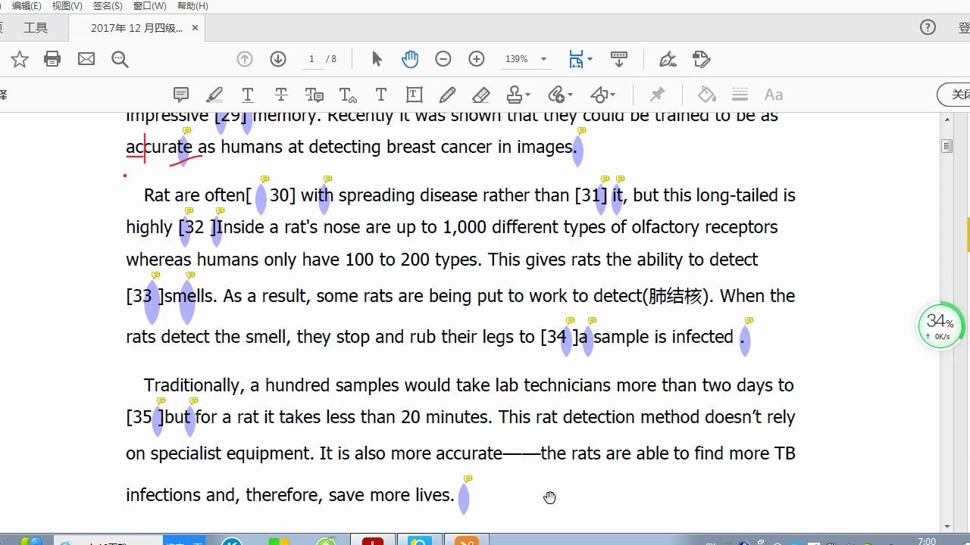This screenshot has height=545, width=970.
Task: Click the scrolling mode keyboard icon
Action: [x=619, y=59]
